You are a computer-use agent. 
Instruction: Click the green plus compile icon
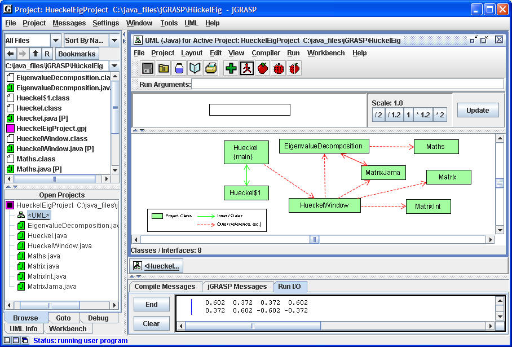231,68
